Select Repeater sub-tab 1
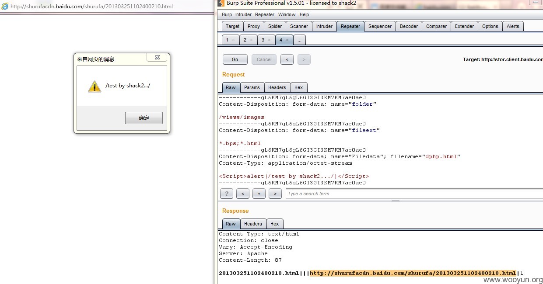Viewport: 543px width, 284px height. (x=227, y=40)
